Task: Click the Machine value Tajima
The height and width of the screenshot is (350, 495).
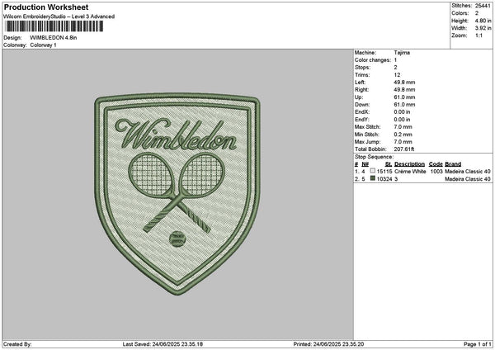Action: pyautogui.click(x=402, y=53)
